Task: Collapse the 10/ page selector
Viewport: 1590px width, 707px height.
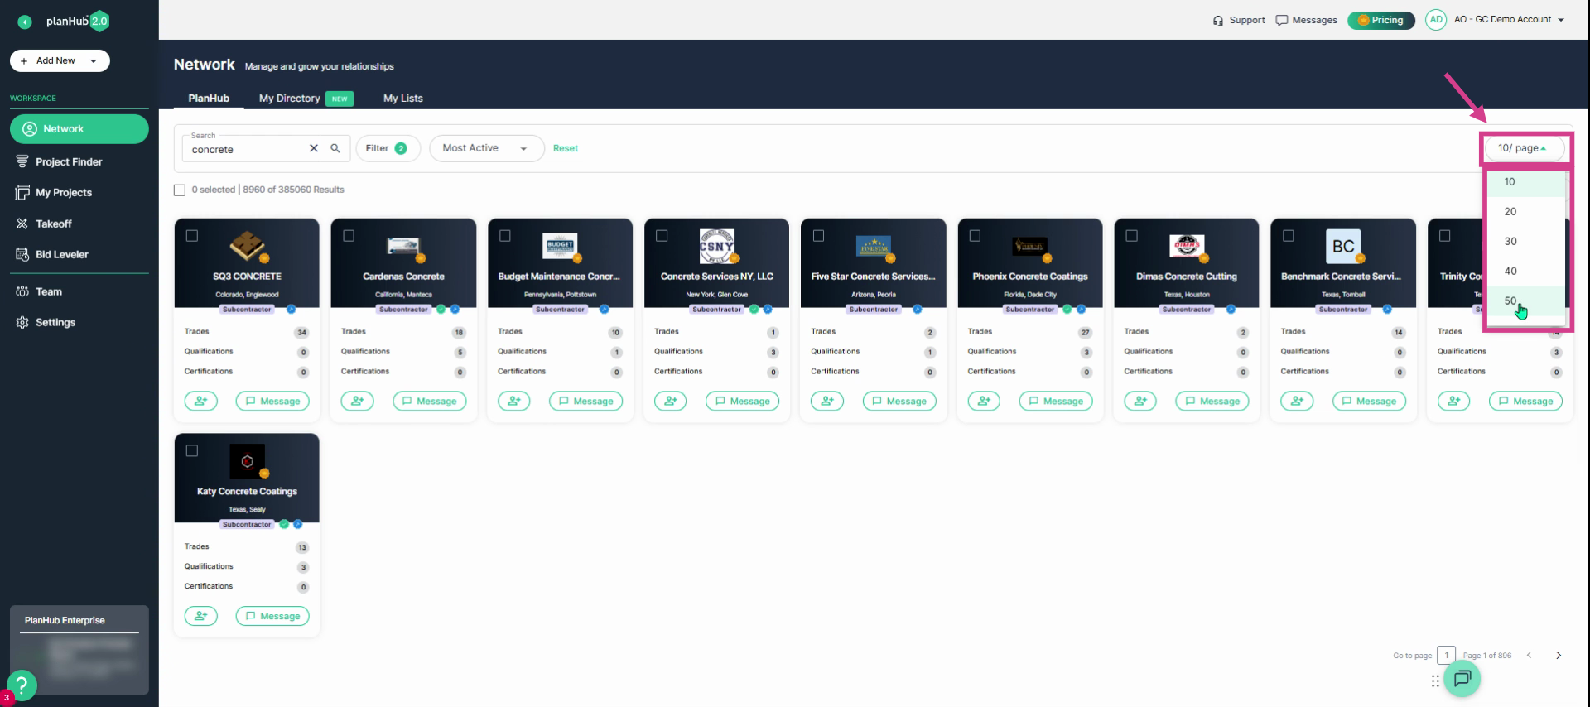Action: (1524, 148)
